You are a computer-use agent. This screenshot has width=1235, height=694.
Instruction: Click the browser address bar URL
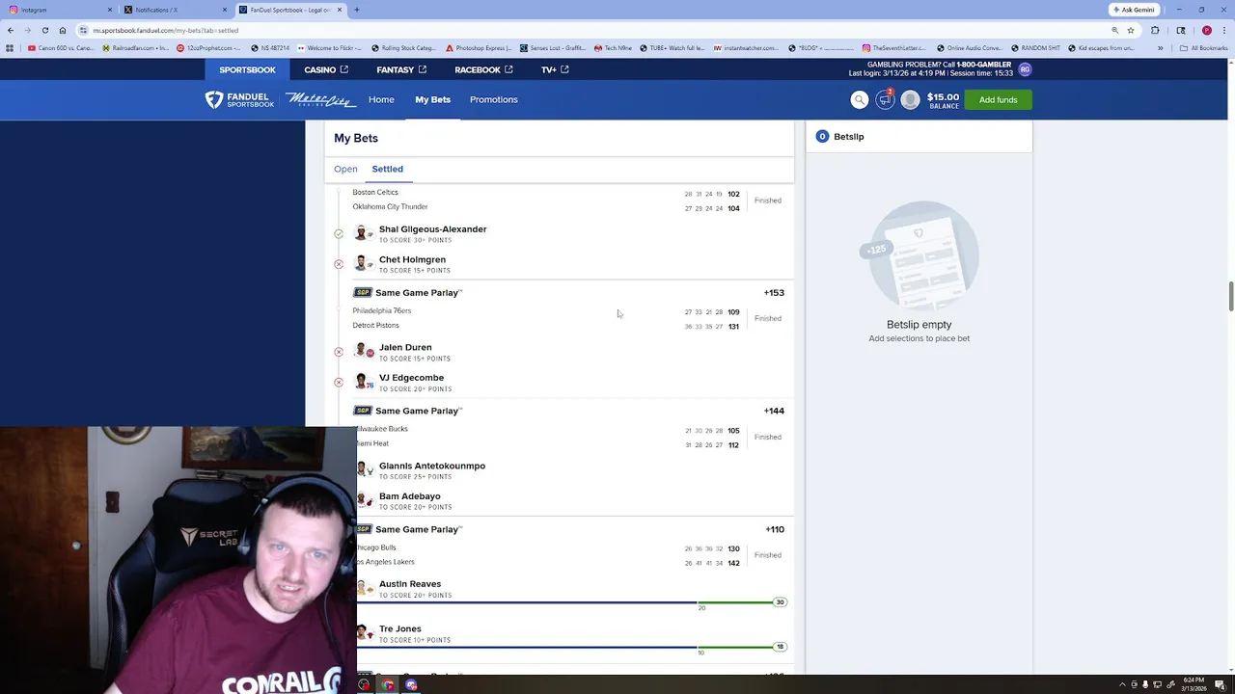tap(166, 30)
